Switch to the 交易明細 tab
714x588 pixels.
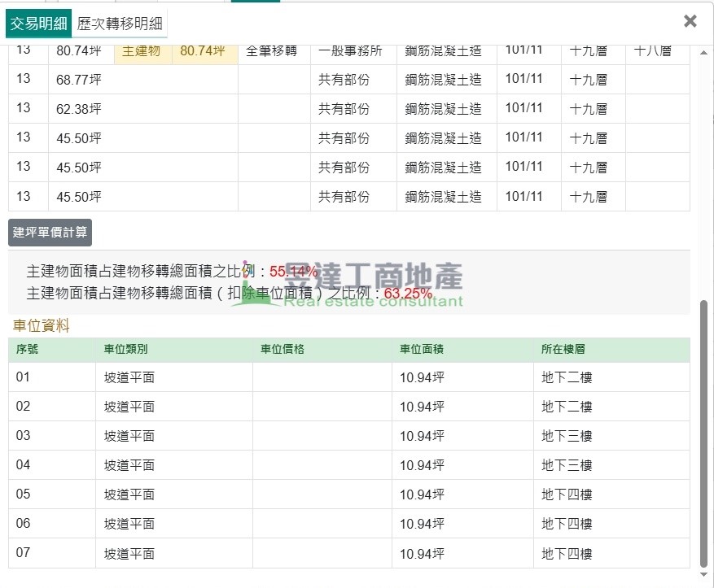click(x=38, y=24)
